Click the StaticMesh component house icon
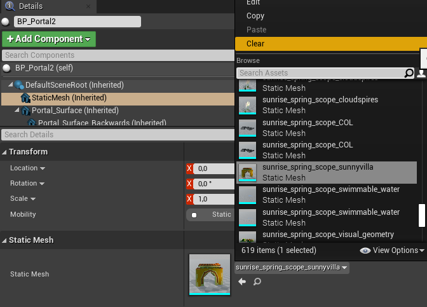 click(25, 98)
